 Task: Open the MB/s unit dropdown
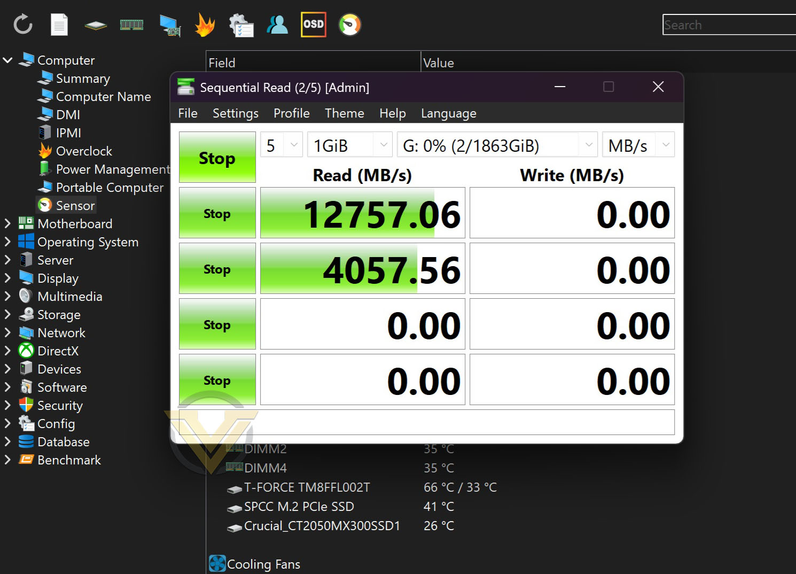point(638,145)
